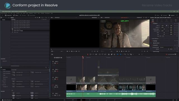The width and height of the screenshot is (179, 101).
Task: Click the blue Flag clip icon
Action: tap(117, 54)
